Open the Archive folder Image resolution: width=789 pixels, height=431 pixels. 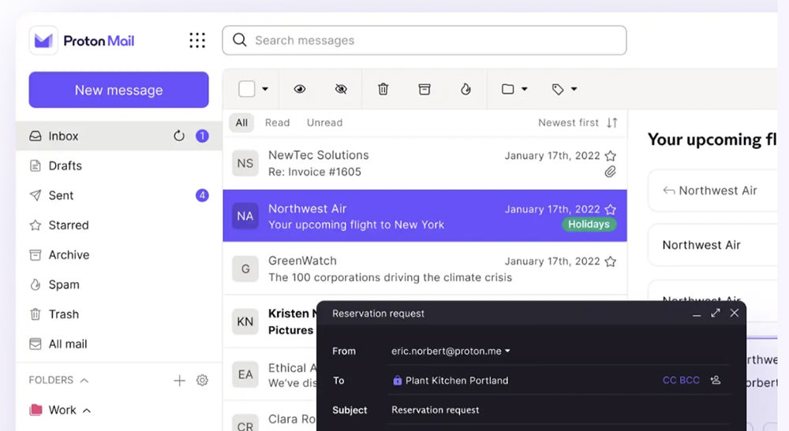tap(119, 255)
